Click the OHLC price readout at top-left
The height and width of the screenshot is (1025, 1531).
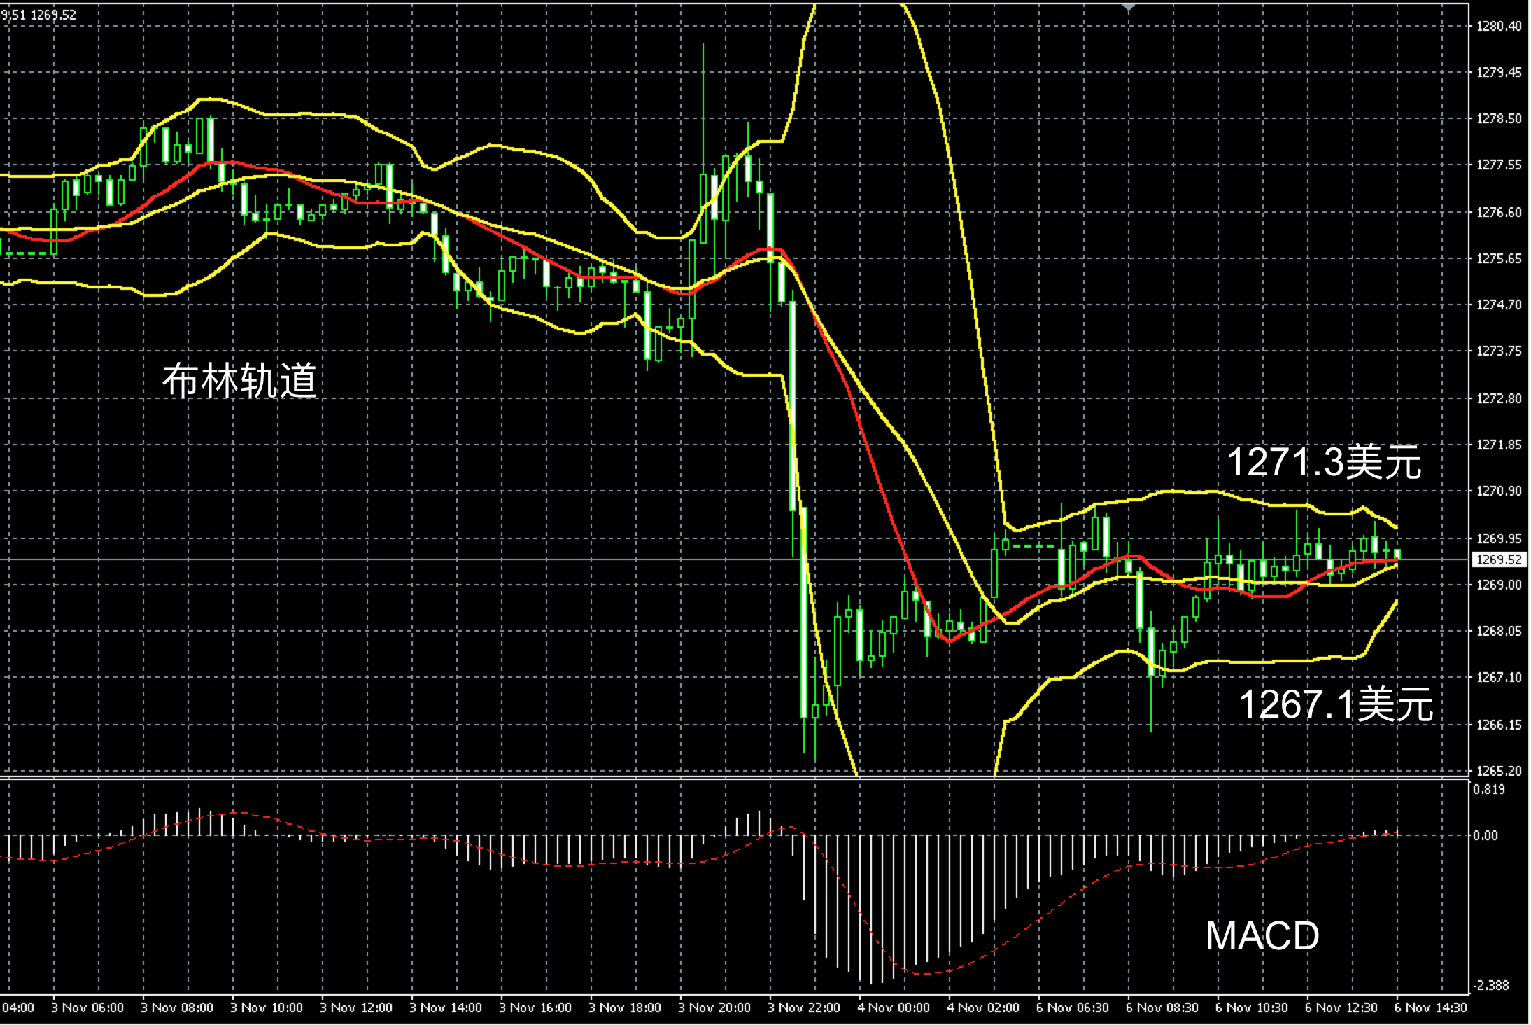pyautogui.click(x=39, y=15)
